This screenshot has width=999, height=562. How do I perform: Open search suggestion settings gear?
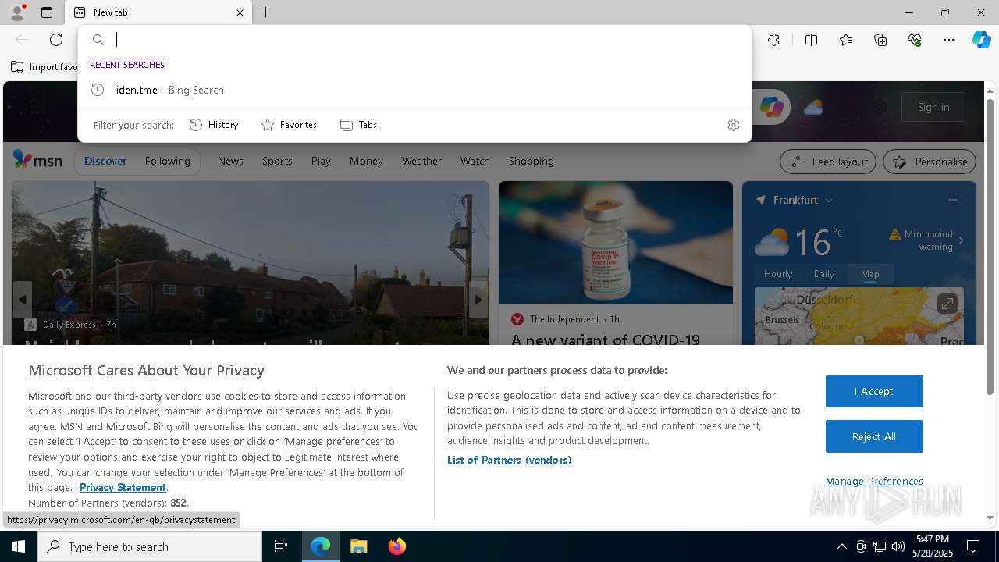point(733,125)
